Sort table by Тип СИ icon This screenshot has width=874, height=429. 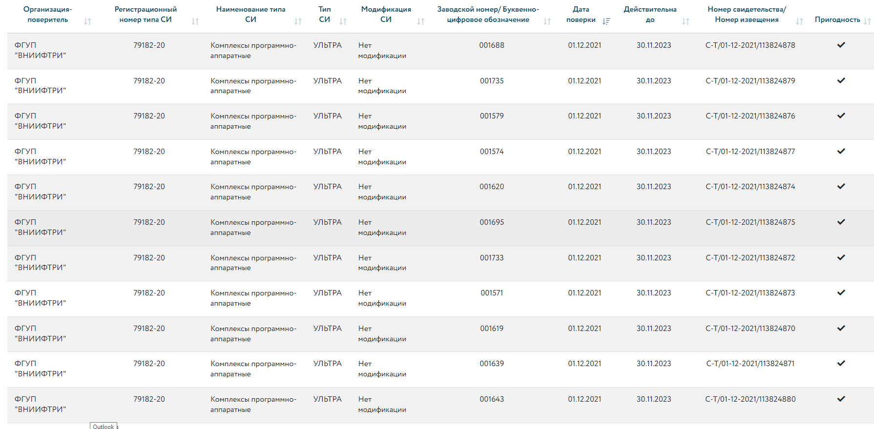[x=343, y=21]
